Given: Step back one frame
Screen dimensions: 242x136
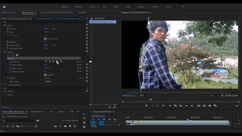Looking at the screenshot, I should tap(170, 106).
